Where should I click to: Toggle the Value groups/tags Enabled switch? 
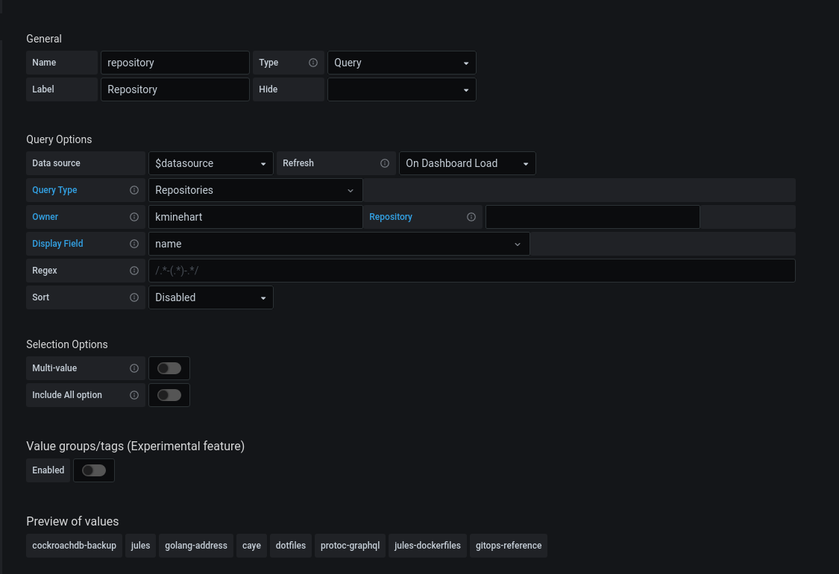pos(94,470)
